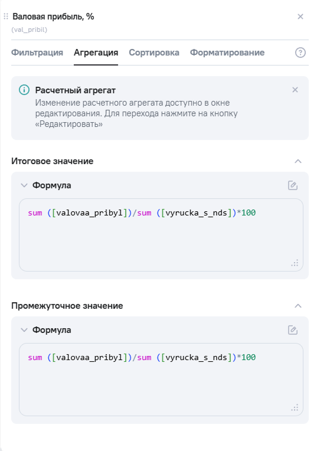The height and width of the screenshot is (451, 317).
Task: Collapse Формула under Итоговое значение
Action: (x=24, y=185)
